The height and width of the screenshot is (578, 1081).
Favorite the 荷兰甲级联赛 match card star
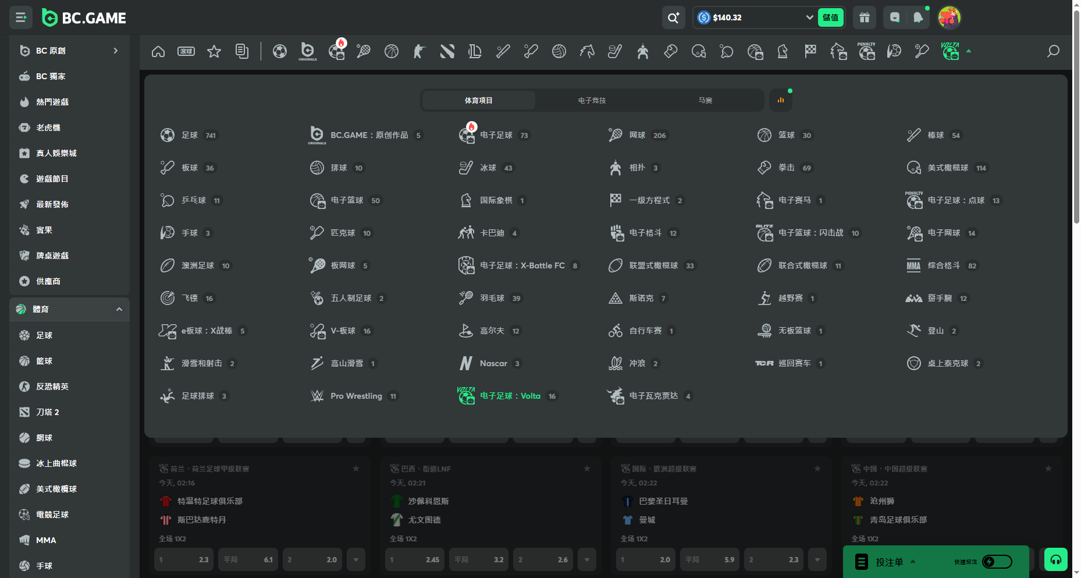356,469
